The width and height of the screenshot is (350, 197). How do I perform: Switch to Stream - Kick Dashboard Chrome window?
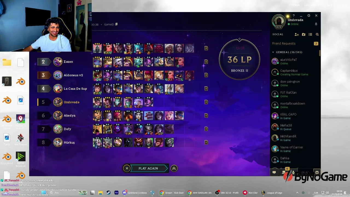172,193
